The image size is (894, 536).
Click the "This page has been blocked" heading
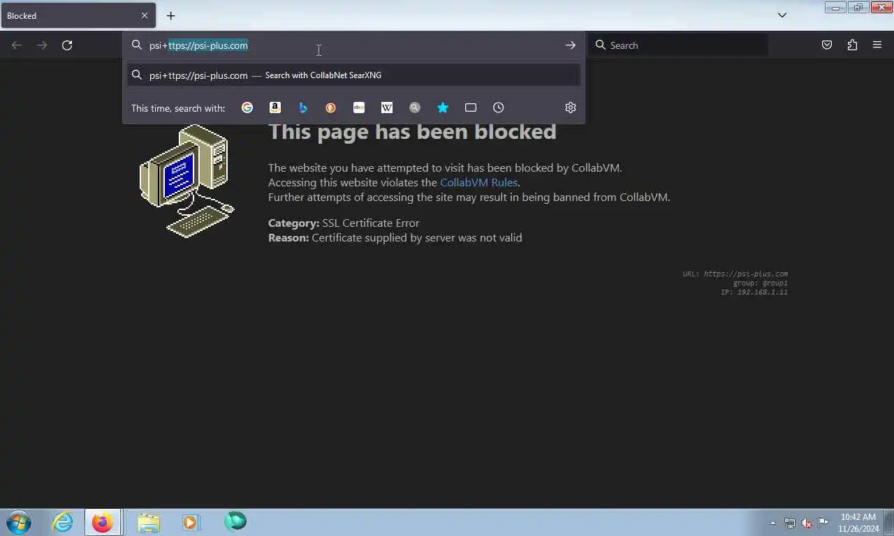pos(412,131)
